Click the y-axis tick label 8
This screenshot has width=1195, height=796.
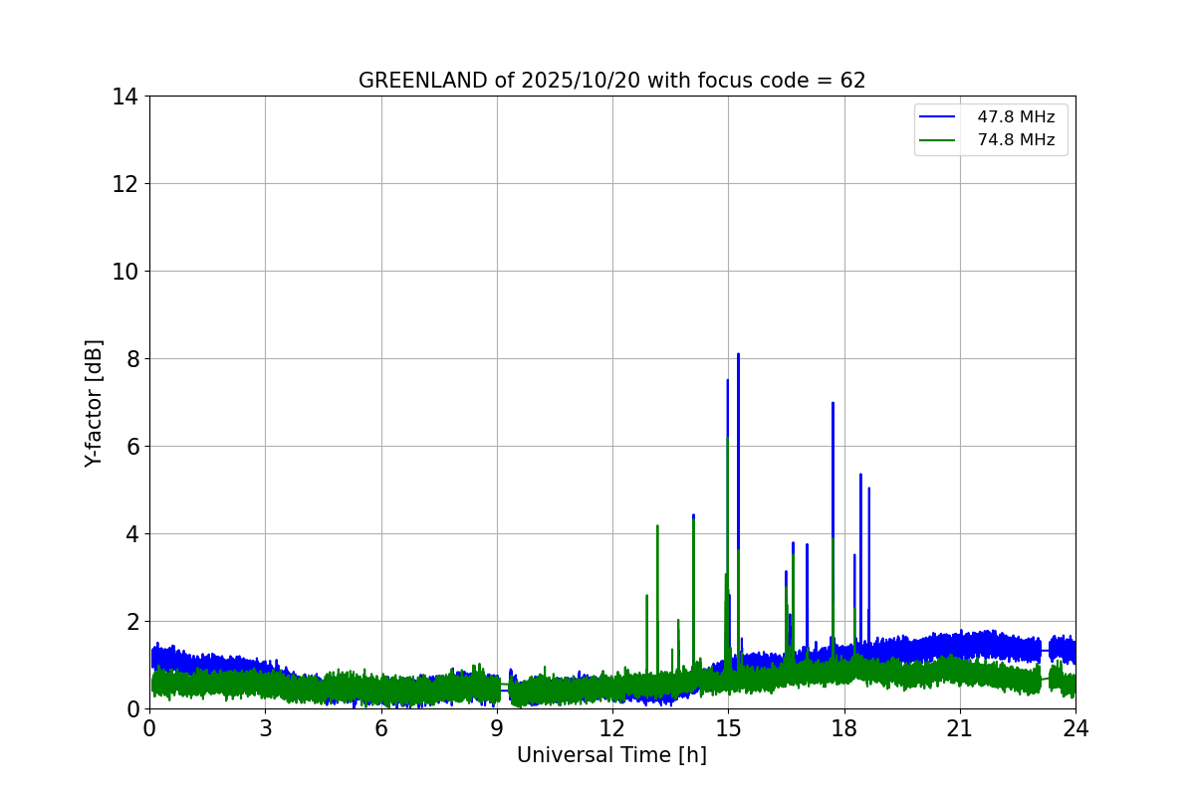[132, 359]
